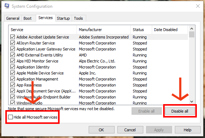The height and width of the screenshot is (138, 205).
Task: Click the OK button
Action: click(x=101, y=130)
